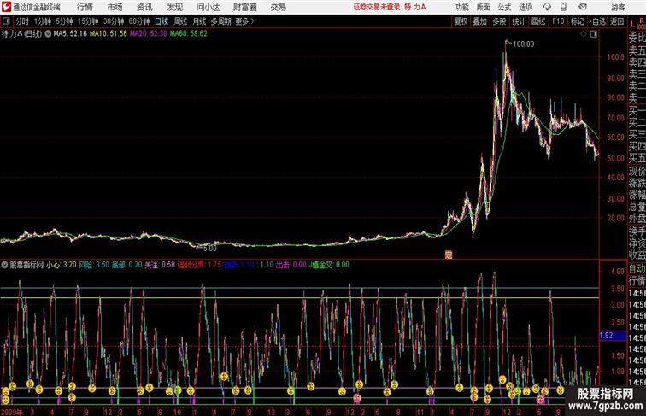Click the 通达信 red logo icon
Image resolution: width=646 pixels, height=416 pixels.
(6, 7)
